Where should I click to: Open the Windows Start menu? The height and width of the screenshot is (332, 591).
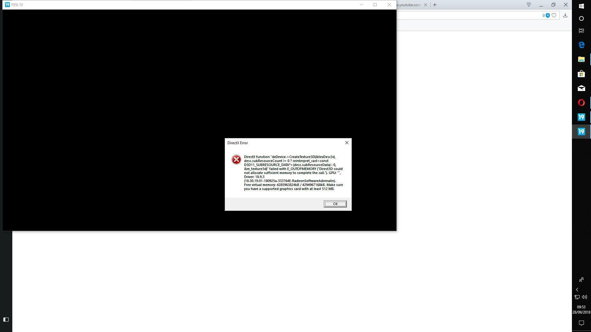(581, 6)
